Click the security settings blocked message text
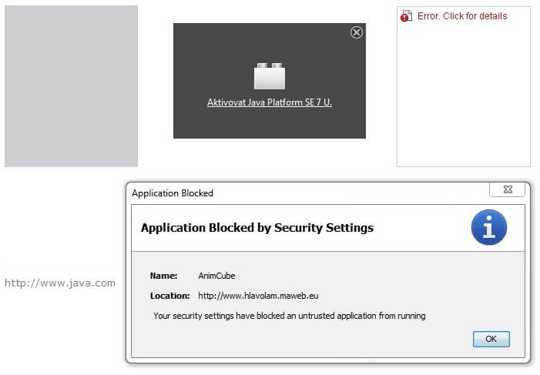 pyautogui.click(x=290, y=316)
